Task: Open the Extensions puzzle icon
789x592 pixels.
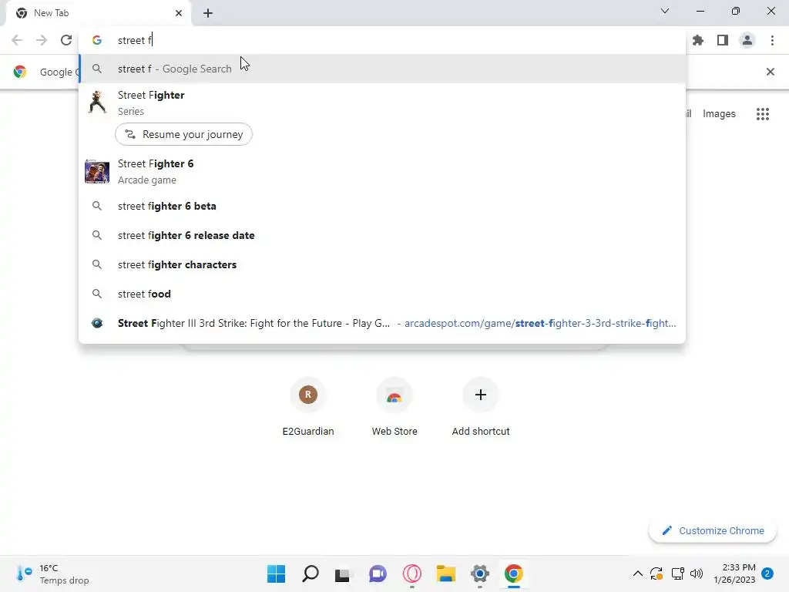Action: (698, 40)
